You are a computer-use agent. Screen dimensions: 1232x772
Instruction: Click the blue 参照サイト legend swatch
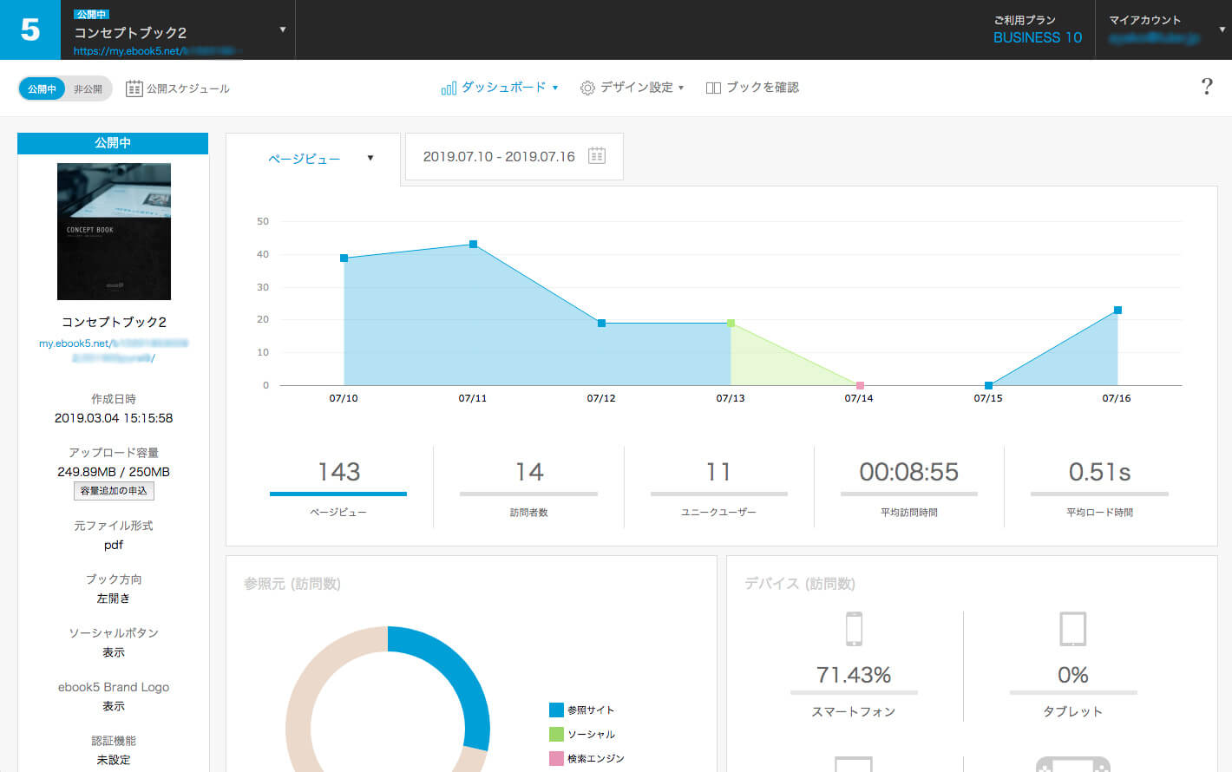click(556, 710)
